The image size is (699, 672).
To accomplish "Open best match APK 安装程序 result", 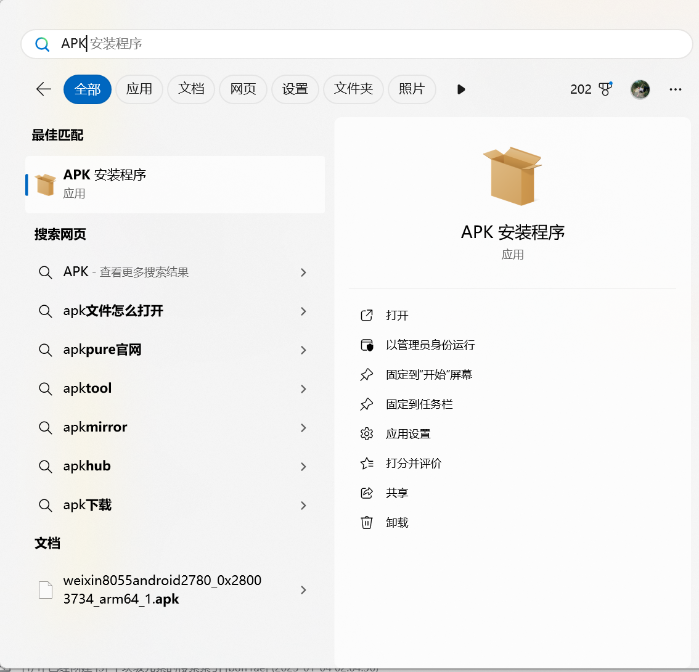I will click(x=175, y=184).
